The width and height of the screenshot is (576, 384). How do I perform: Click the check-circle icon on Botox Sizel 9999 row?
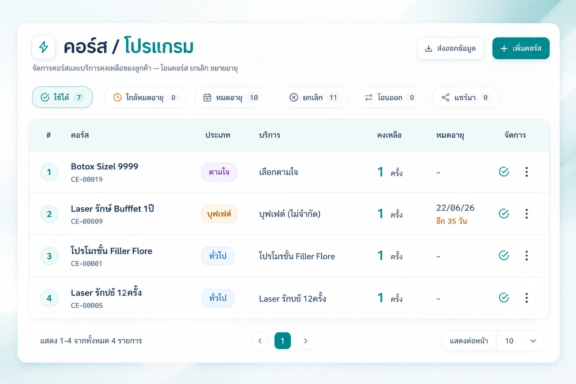tap(504, 172)
